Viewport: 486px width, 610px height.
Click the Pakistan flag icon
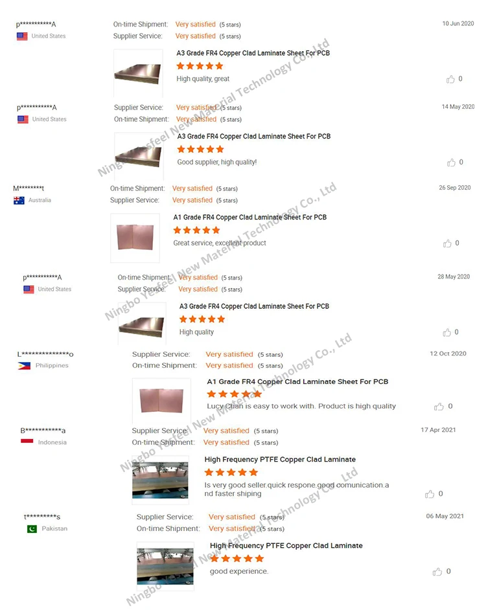(32, 528)
